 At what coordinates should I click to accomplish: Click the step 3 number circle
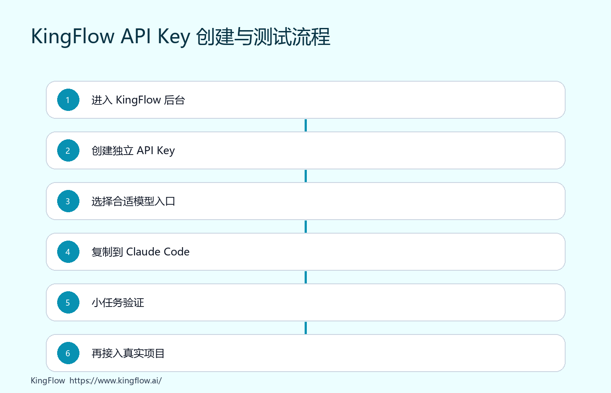point(68,201)
